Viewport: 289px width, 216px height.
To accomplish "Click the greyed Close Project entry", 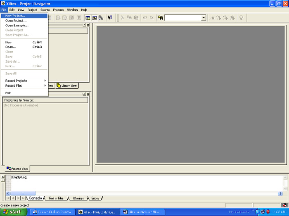I will point(24,30).
